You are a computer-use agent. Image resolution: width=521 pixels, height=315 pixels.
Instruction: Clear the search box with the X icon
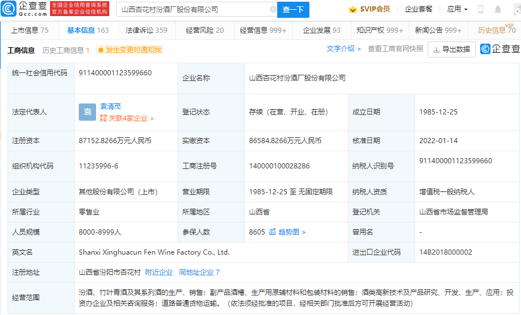click(273, 9)
